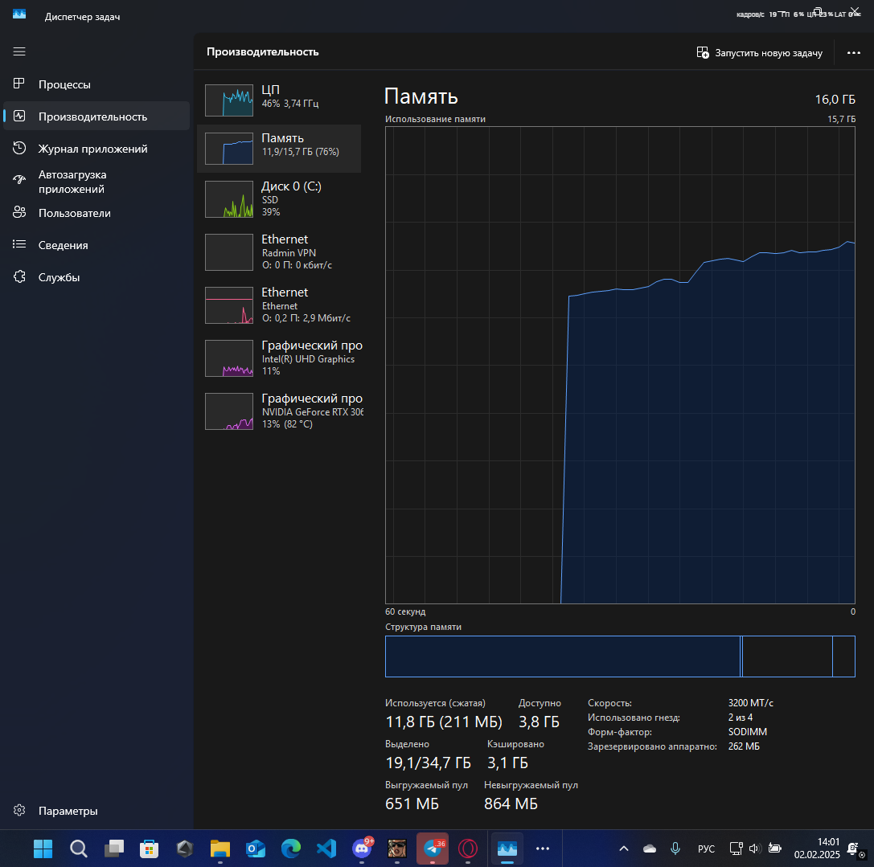The height and width of the screenshot is (867, 874).
Task: Open Task Manager settings (Параметры)
Action: (x=68, y=811)
